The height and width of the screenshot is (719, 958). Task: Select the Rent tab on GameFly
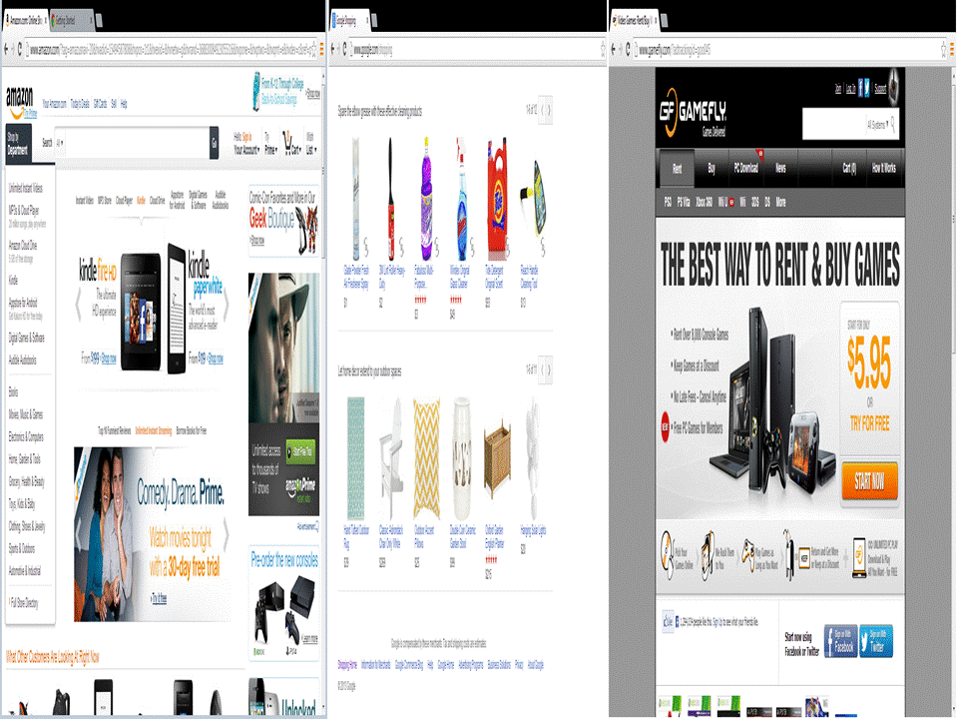677,169
